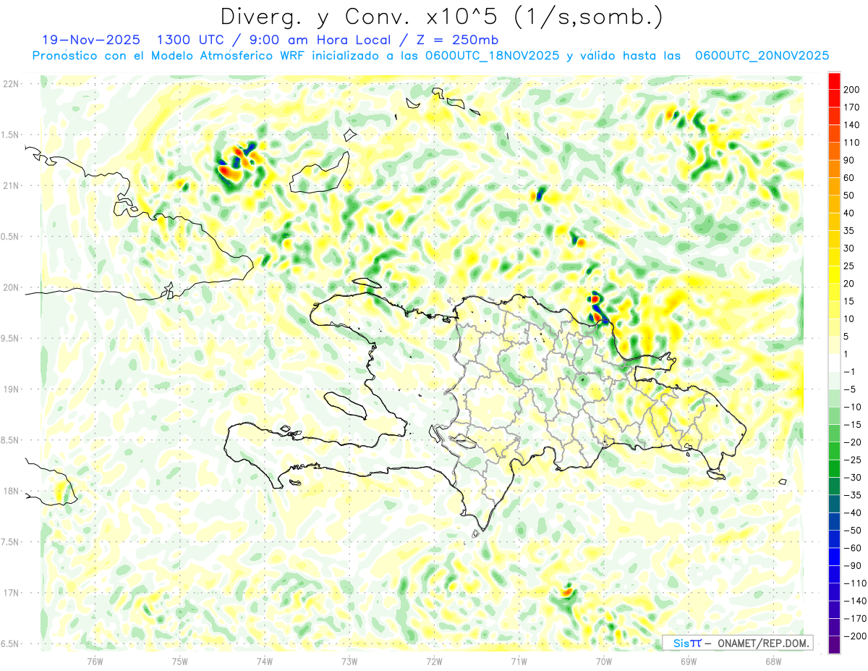Click the 20N latitude label
Screen dimensions: 868x671
click(11, 287)
